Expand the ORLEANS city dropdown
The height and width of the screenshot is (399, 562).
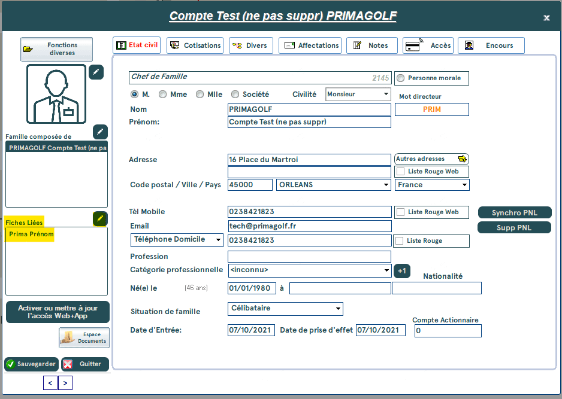(x=386, y=185)
